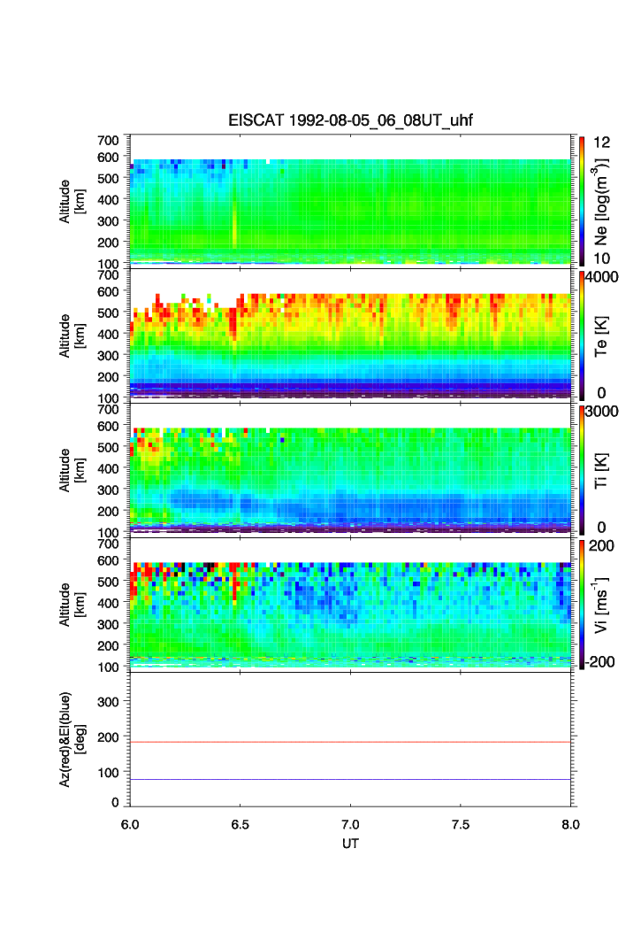Click the 7.5 tick label on UT axis
The width and height of the screenshot is (626, 941).
[461, 824]
